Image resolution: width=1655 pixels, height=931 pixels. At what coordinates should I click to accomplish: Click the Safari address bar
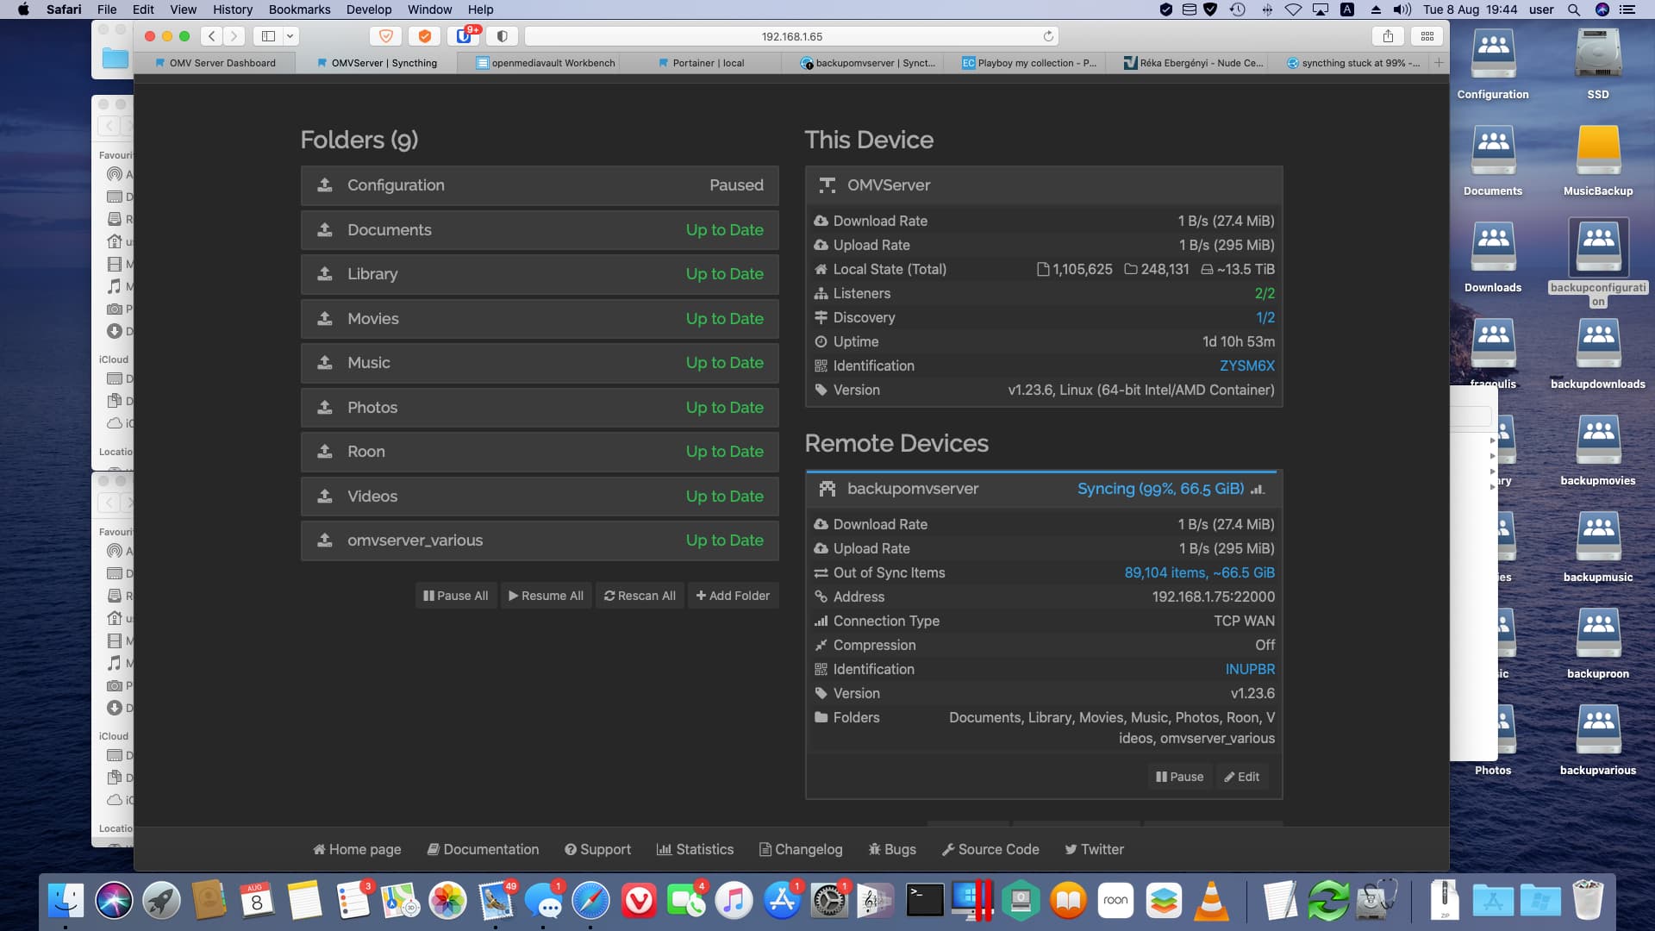point(791,36)
